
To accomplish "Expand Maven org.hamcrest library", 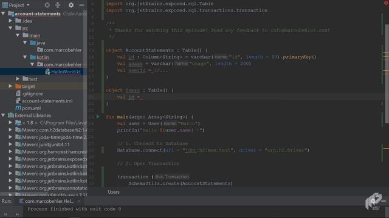I will tap(10, 151).
